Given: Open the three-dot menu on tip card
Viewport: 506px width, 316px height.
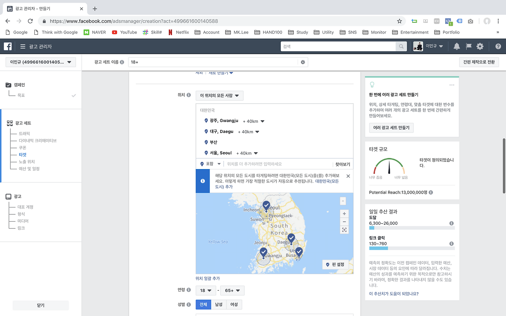Looking at the screenshot, I should pyautogui.click(x=452, y=85).
